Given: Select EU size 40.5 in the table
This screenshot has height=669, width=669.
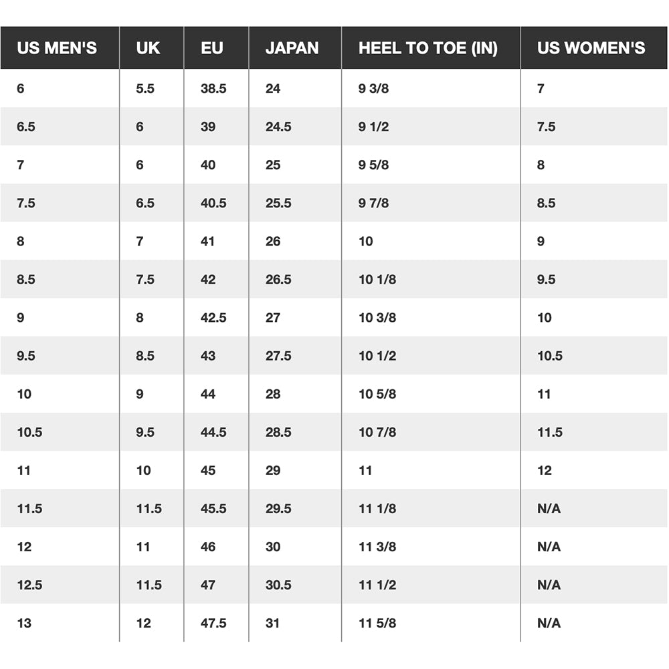Looking at the screenshot, I should pos(213,203).
